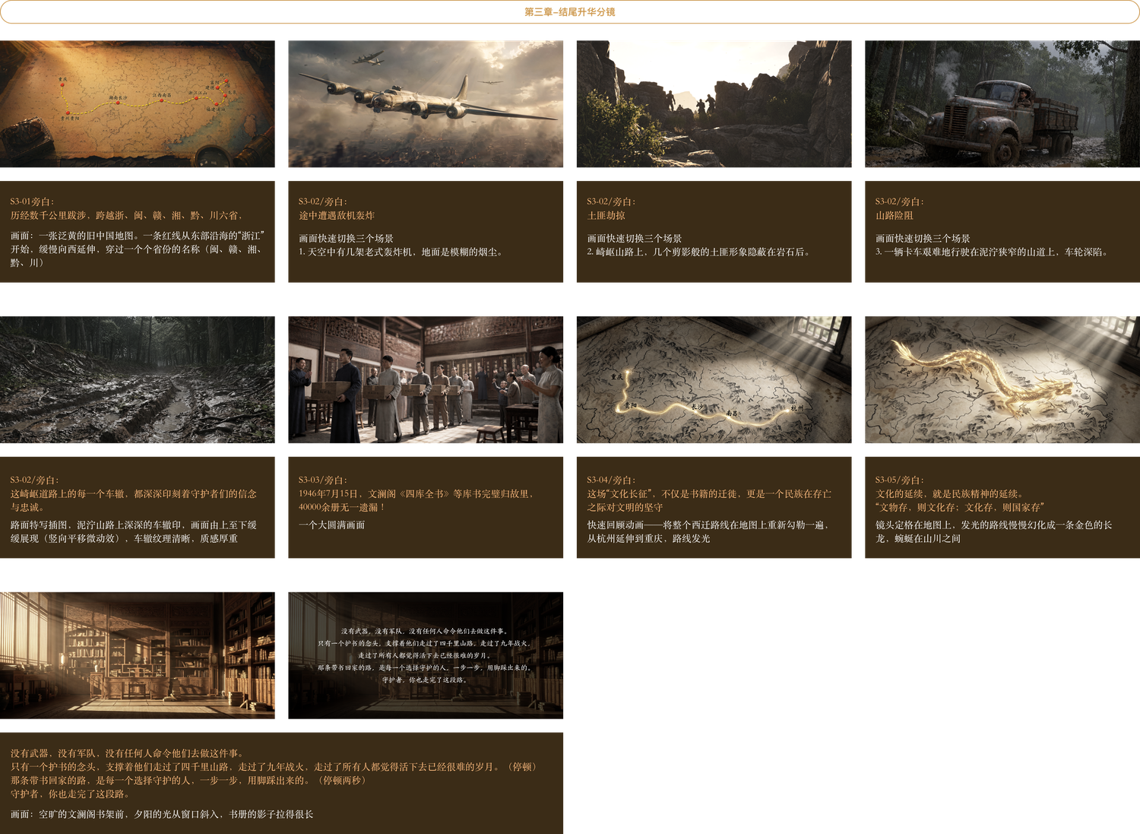The height and width of the screenshot is (834, 1140).
Task: Click the line "3. 一辆卡车艰难地行驶在泥泞"
Action: (992, 252)
